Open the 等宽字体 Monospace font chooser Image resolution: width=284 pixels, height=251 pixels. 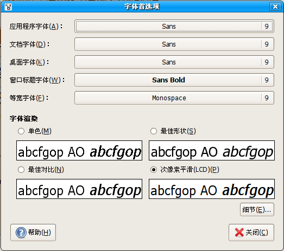[174, 98]
